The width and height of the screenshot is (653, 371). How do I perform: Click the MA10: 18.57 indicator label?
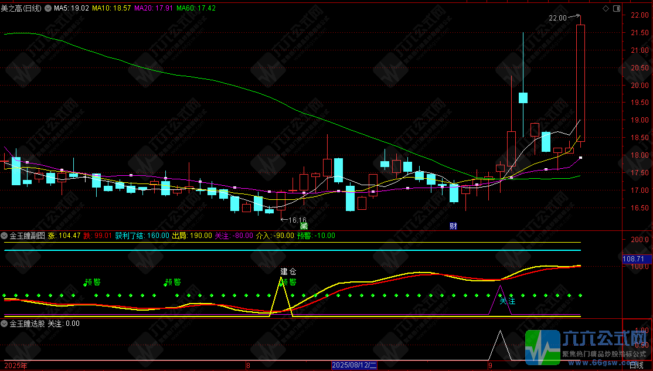111,8
